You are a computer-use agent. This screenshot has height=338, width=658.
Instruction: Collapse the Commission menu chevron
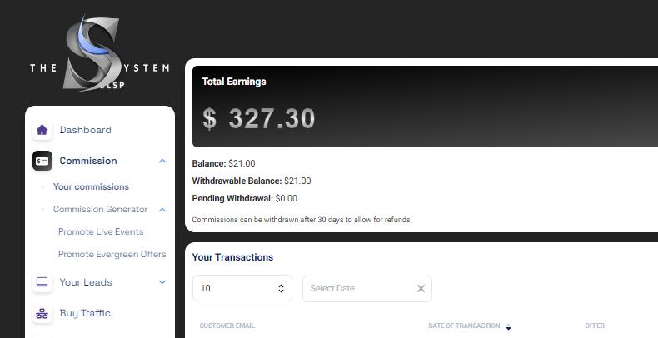point(162,161)
